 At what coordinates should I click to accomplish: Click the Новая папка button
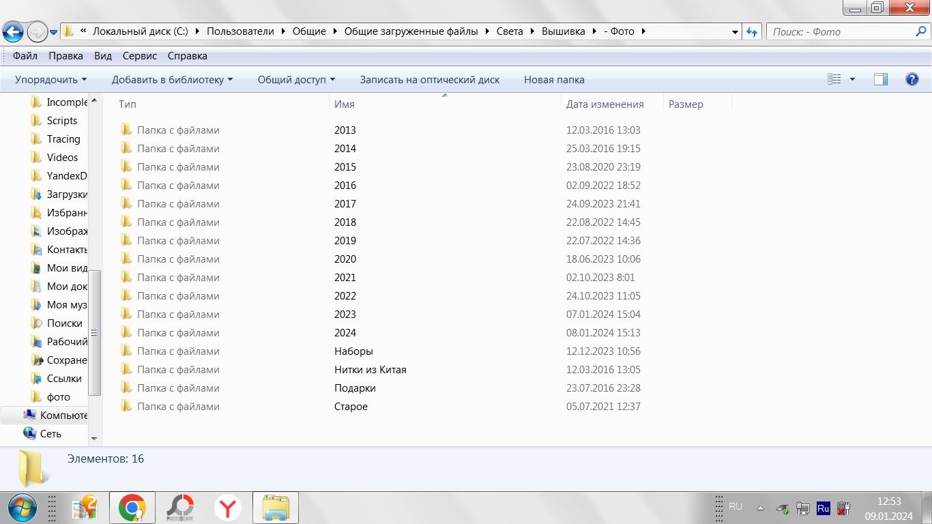pyautogui.click(x=554, y=80)
